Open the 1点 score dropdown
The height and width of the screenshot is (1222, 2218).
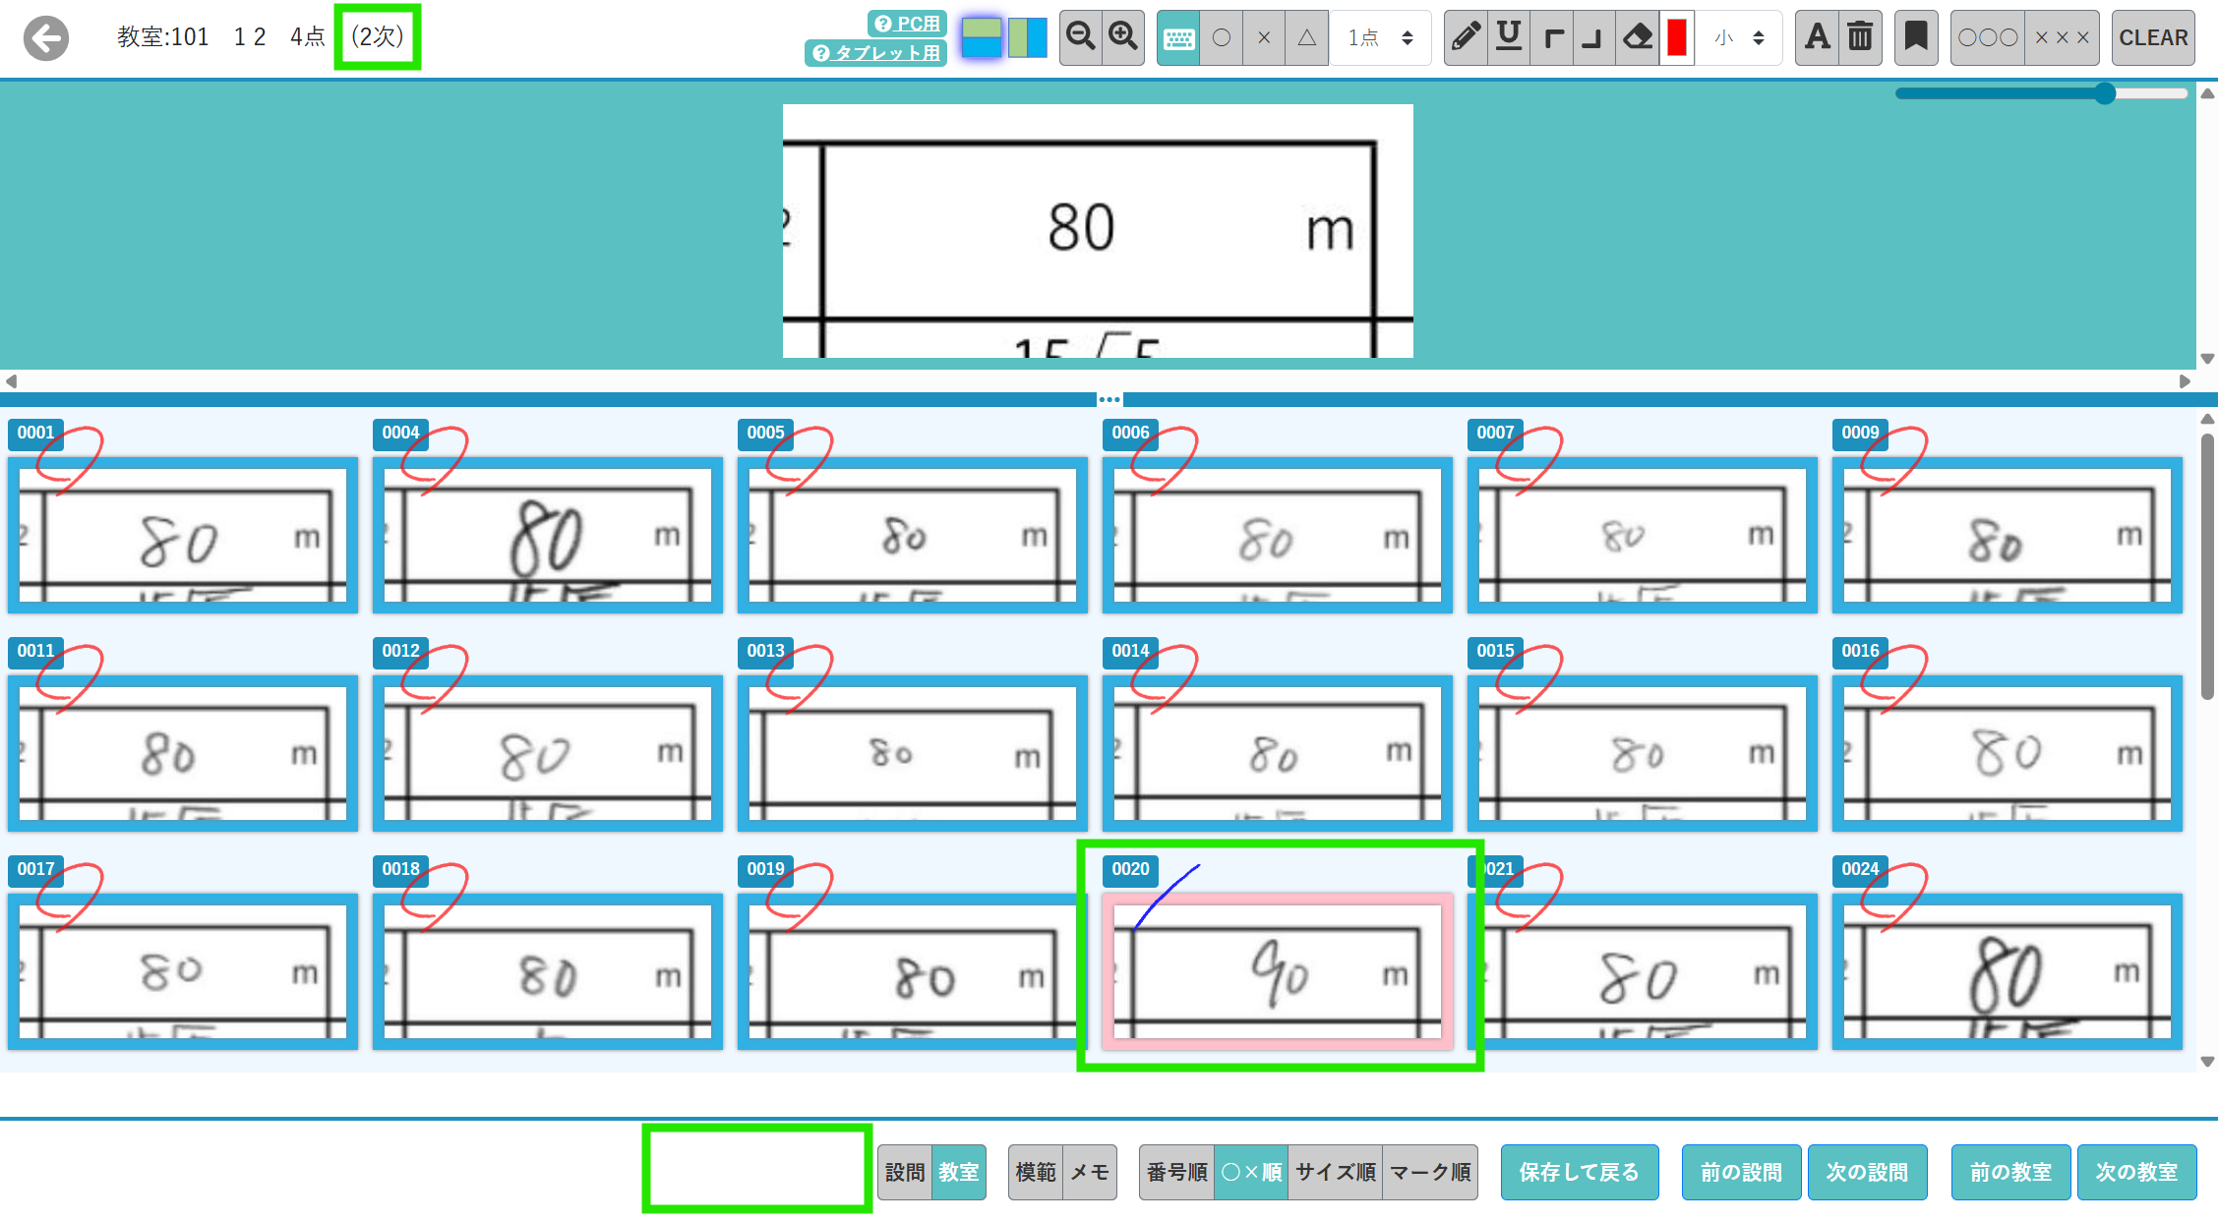[x=1380, y=37]
